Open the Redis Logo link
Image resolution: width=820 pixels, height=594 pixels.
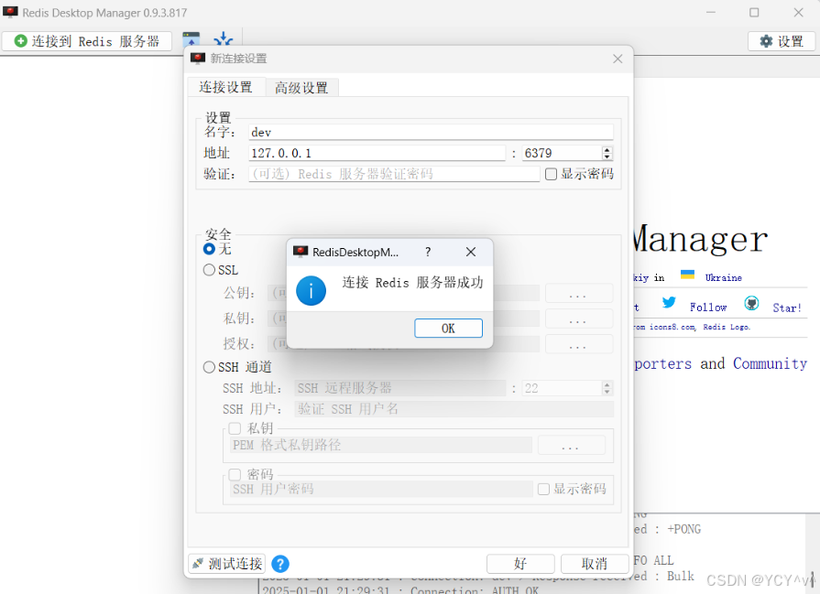click(727, 327)
